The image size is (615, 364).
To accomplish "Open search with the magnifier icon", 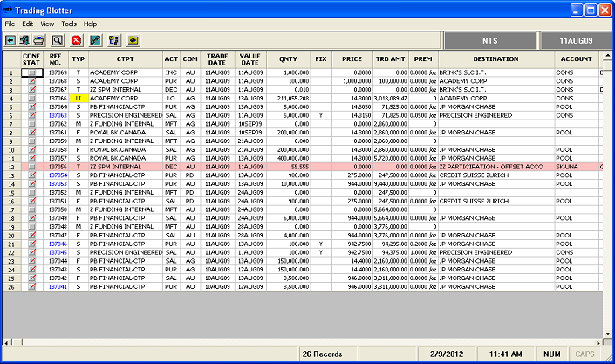I will (58, 40).
